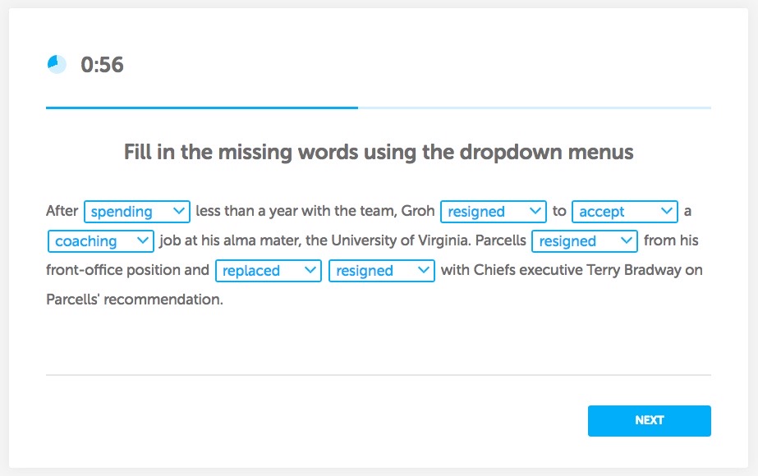
Task: Click the 0:56 countdown text
Action: (102, 65)
